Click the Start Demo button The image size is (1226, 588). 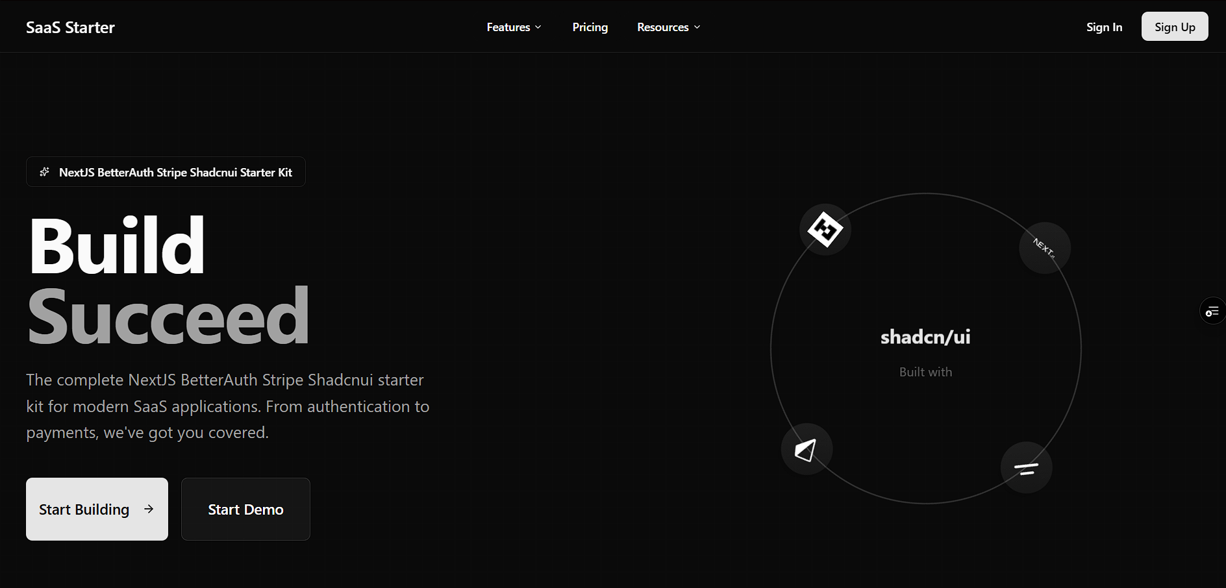point(245,509)
